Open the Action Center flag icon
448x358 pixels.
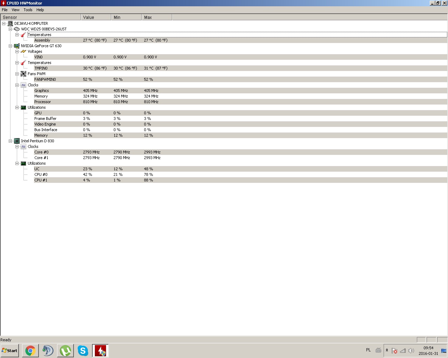coord(394,351)
